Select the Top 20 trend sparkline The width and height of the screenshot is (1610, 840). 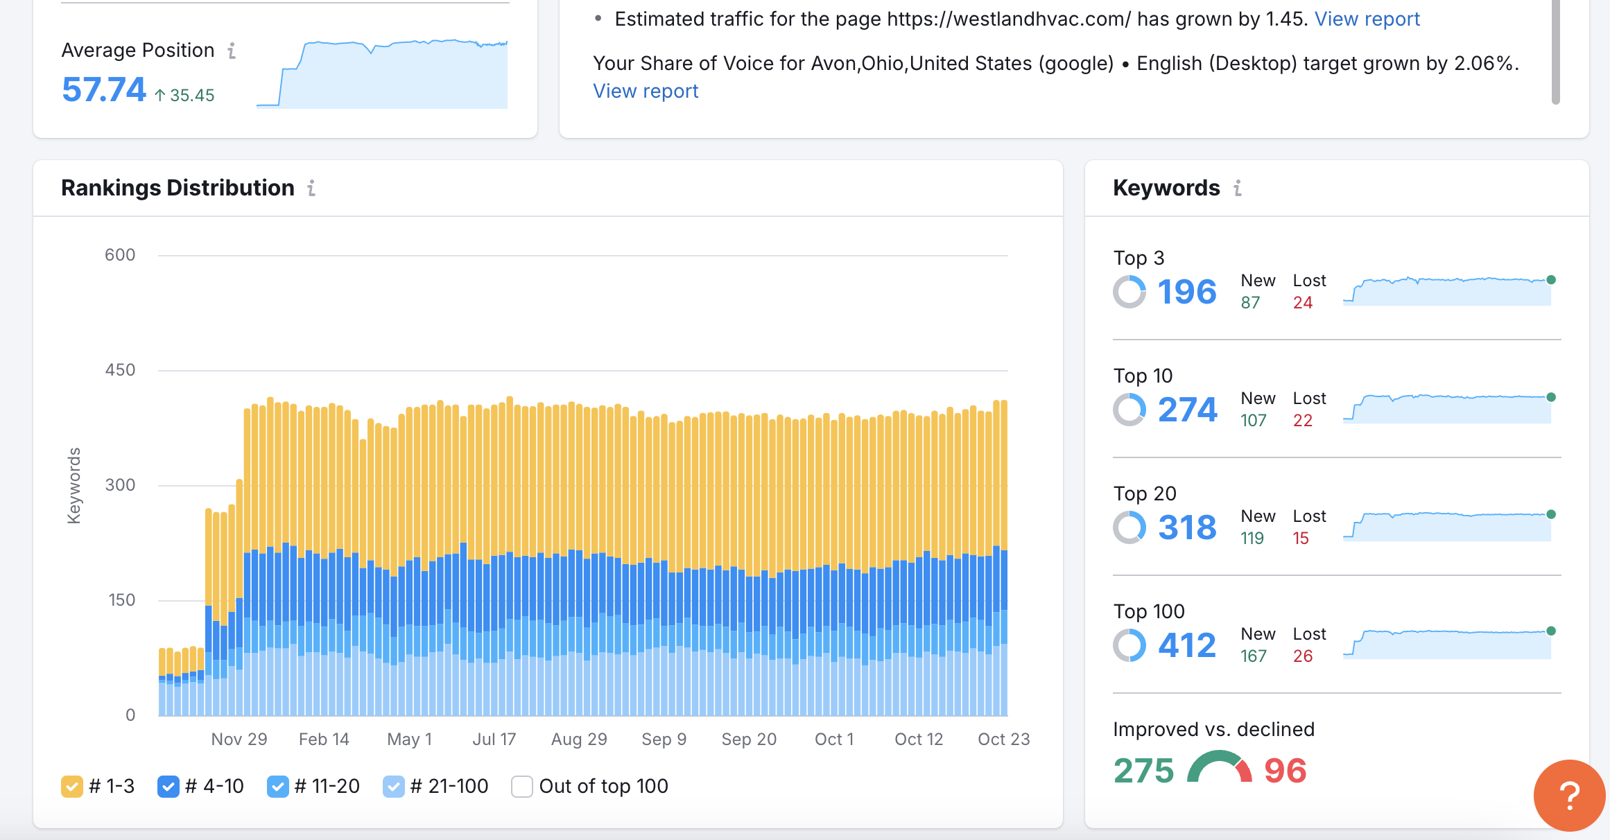tap(1449, 526)
